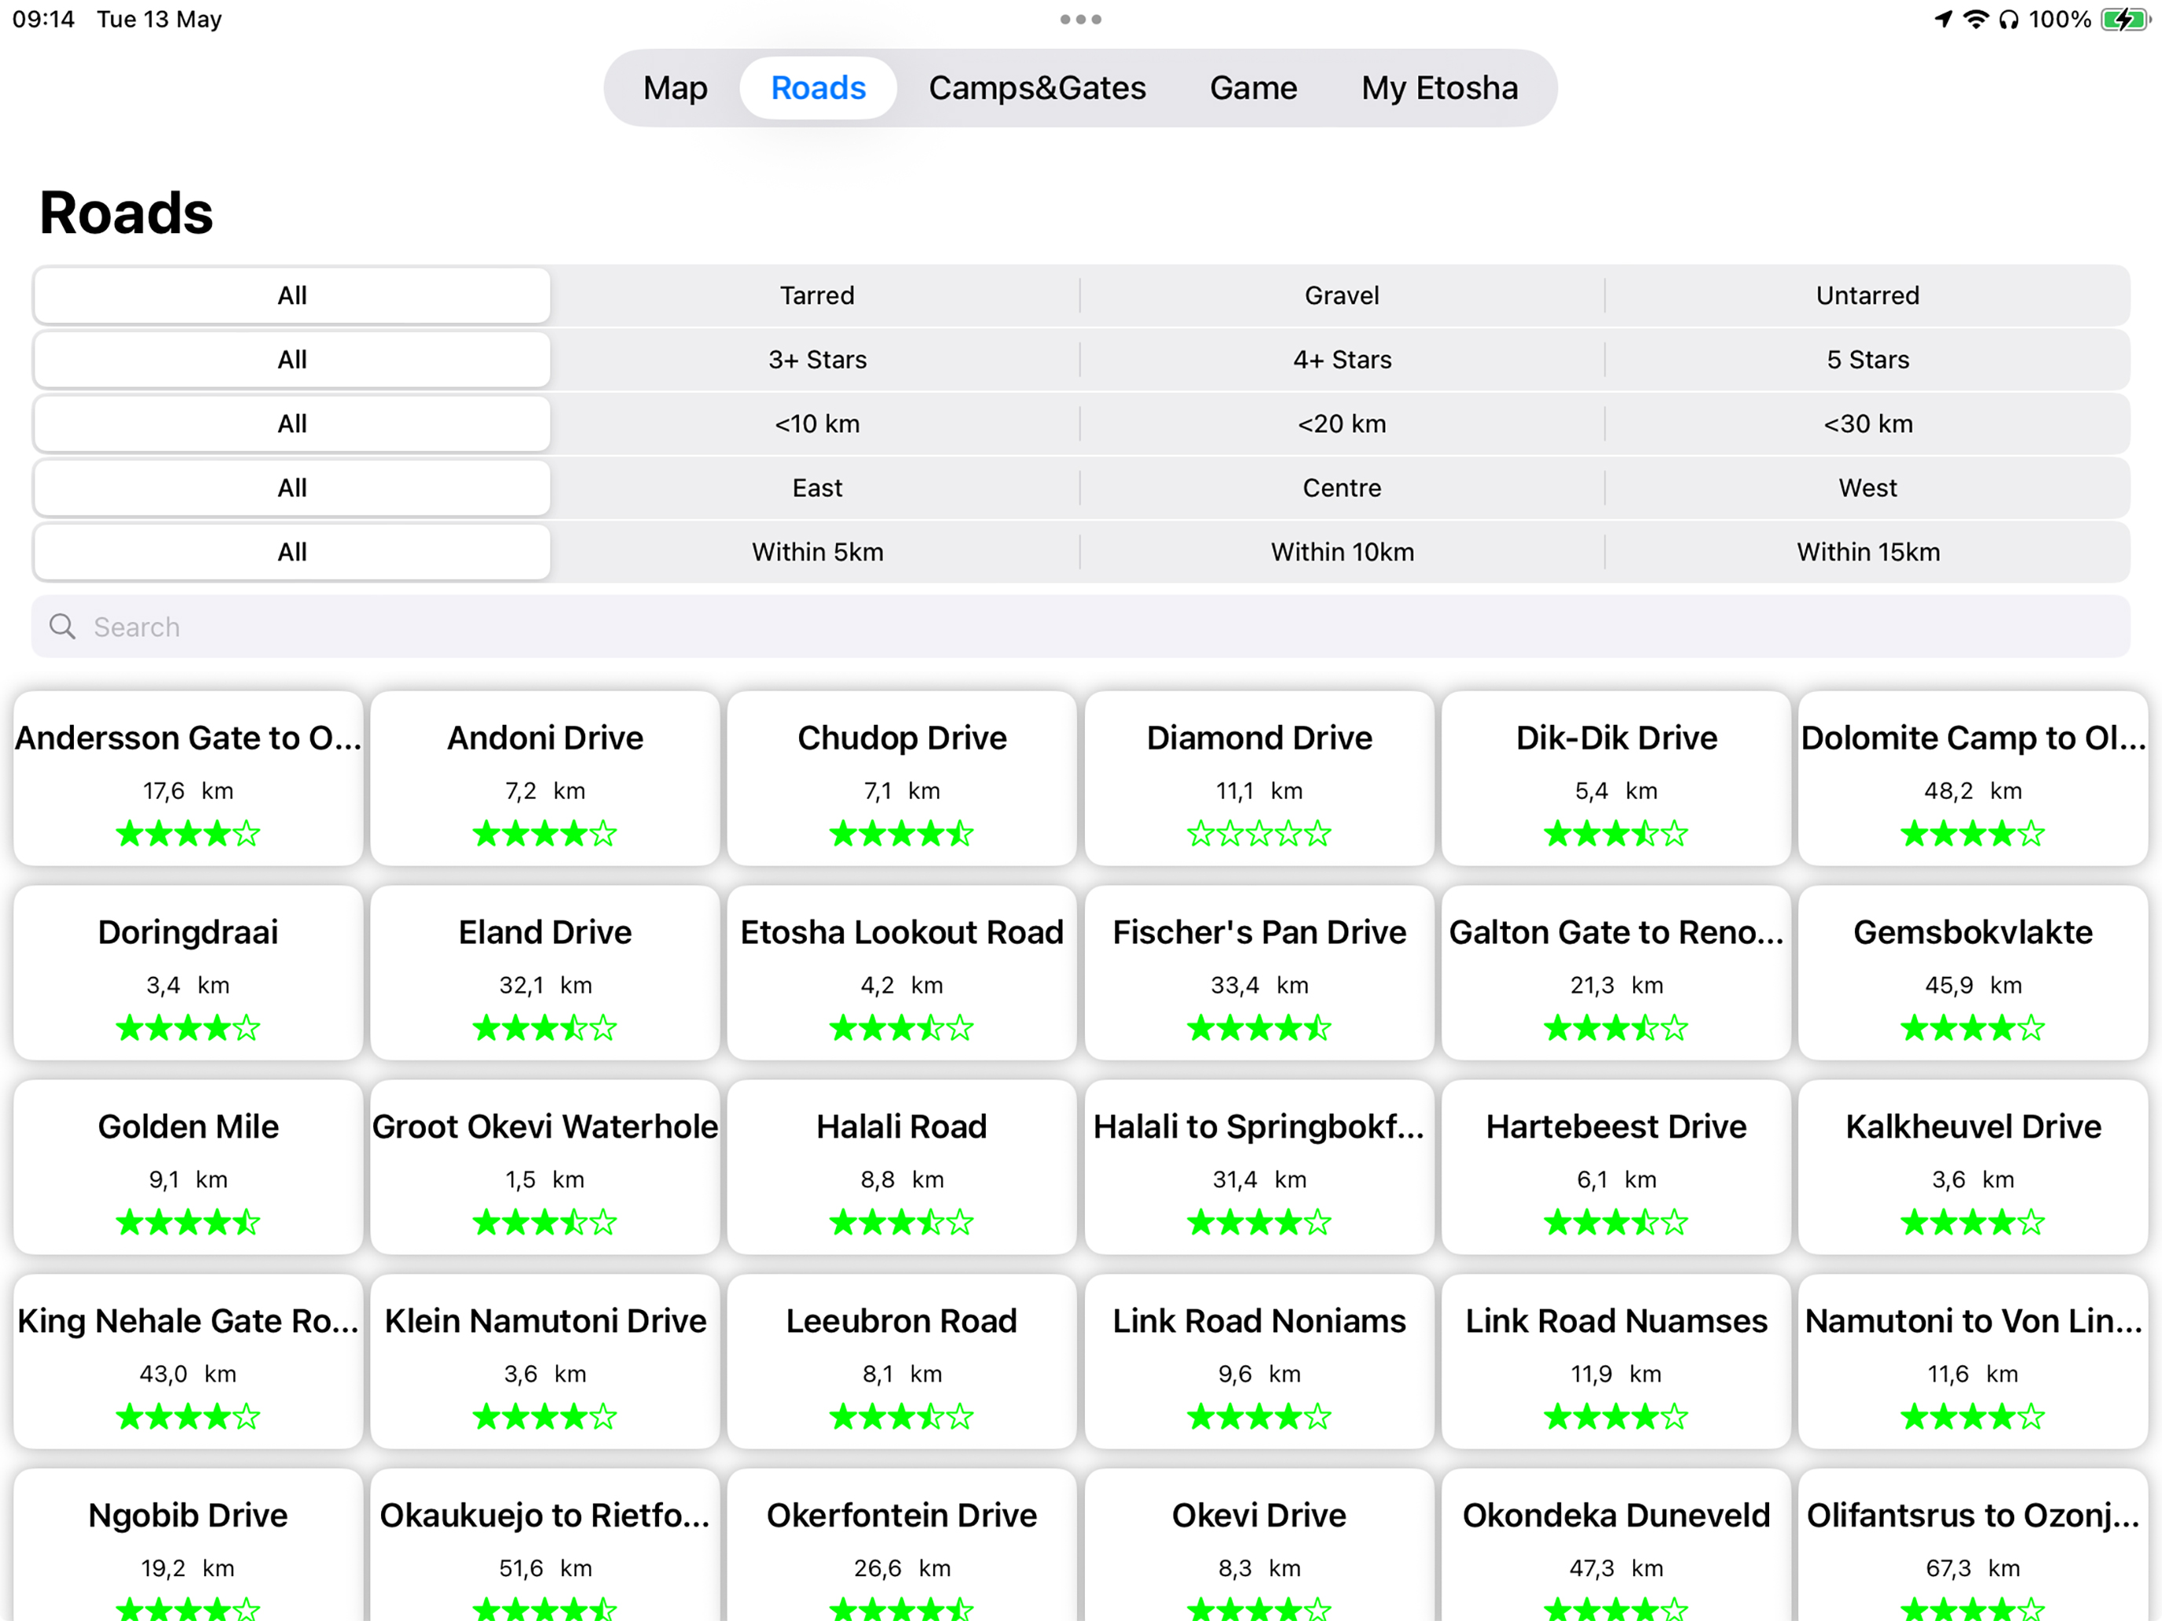Viewport: 2162px width, 1621px height.
Task: Select the Within 15km distance filter
Action: coord(1867,552)
